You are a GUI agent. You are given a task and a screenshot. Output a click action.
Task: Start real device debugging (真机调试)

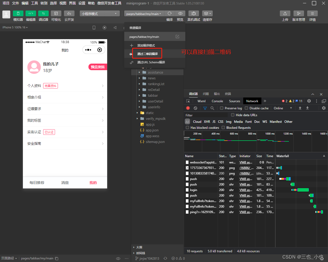(194, 13)
